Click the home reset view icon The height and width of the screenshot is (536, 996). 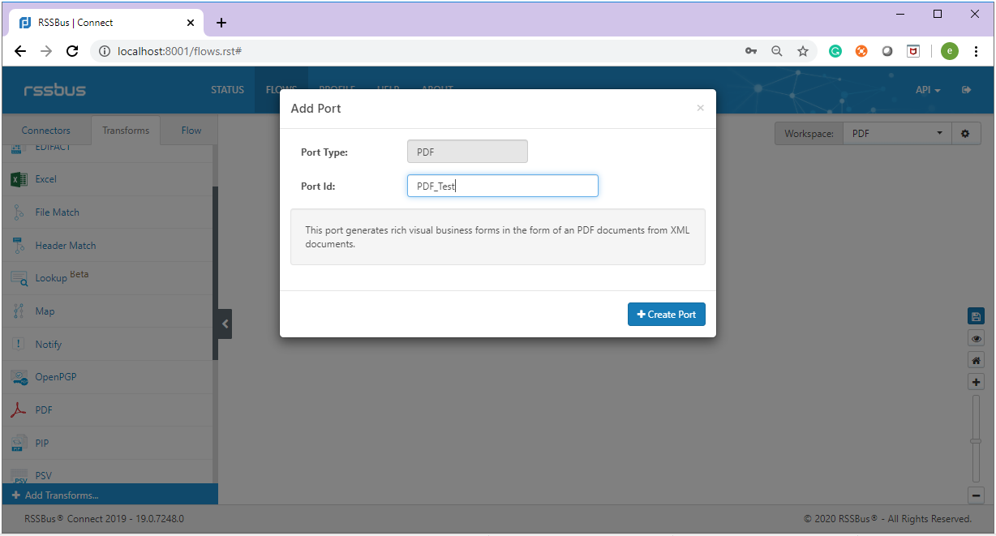point(976,360)
